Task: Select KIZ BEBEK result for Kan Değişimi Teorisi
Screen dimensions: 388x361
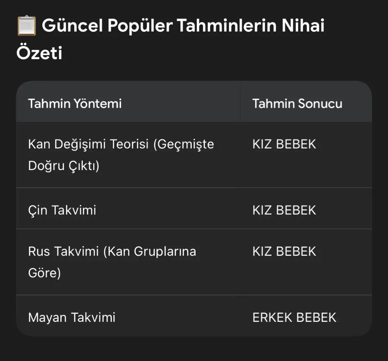Action: [x=284, y=144]
